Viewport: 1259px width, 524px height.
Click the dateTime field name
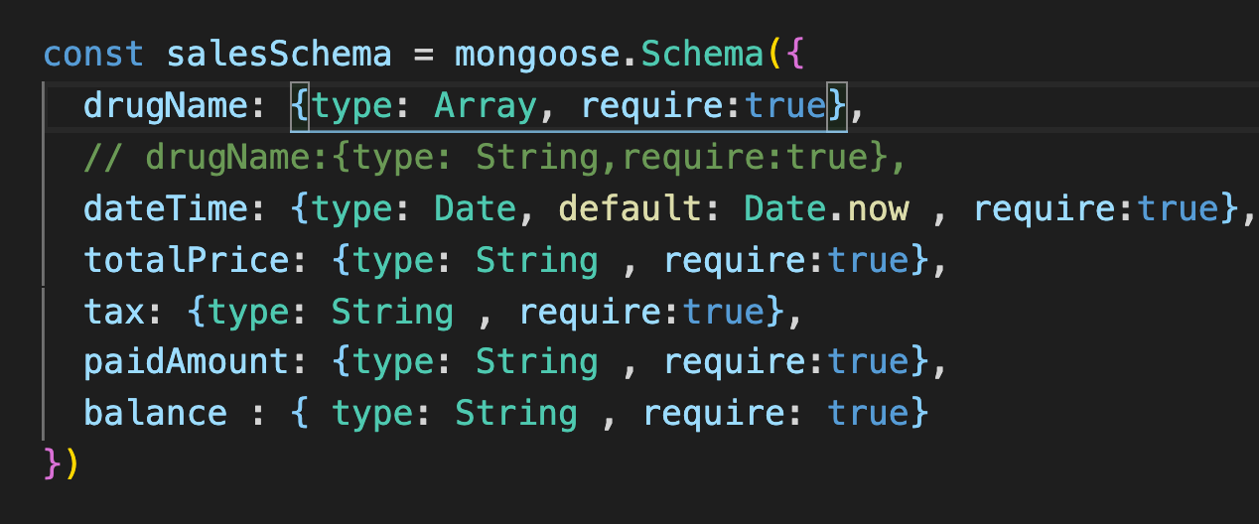pyautogui.click(x=167, y=208)
